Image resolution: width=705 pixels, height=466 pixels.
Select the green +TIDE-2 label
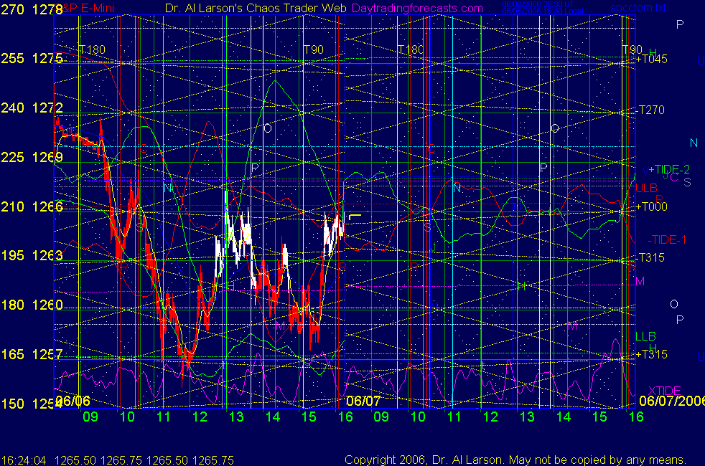coord(668,169)
